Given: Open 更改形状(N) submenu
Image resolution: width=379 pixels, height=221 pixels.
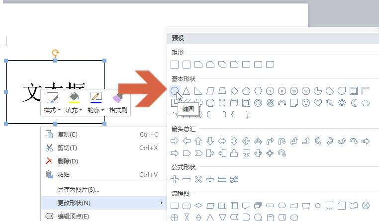Looking at the screenshot, I should [x=103, y=203].
